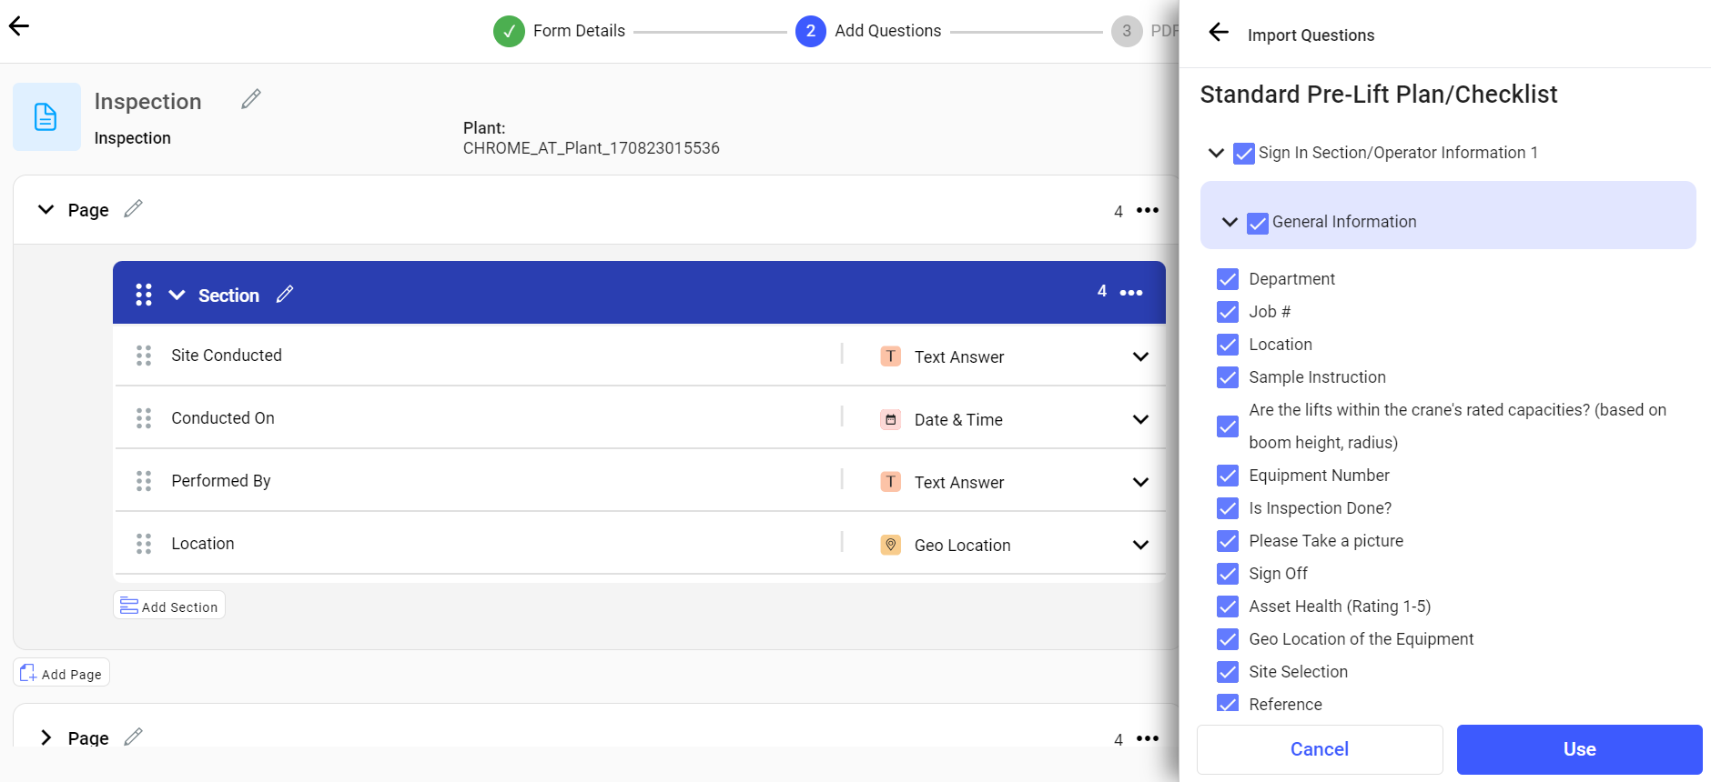The height and width of the screenshot is (782, 1711).
Task: Click the pencil icon beside Inspection title
Action: pos(251,99)
